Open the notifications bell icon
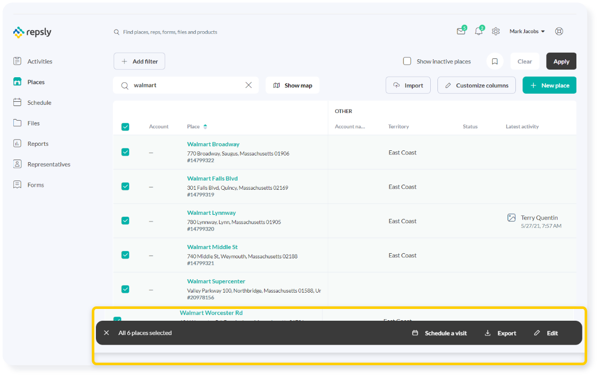 tap(478, 31)
